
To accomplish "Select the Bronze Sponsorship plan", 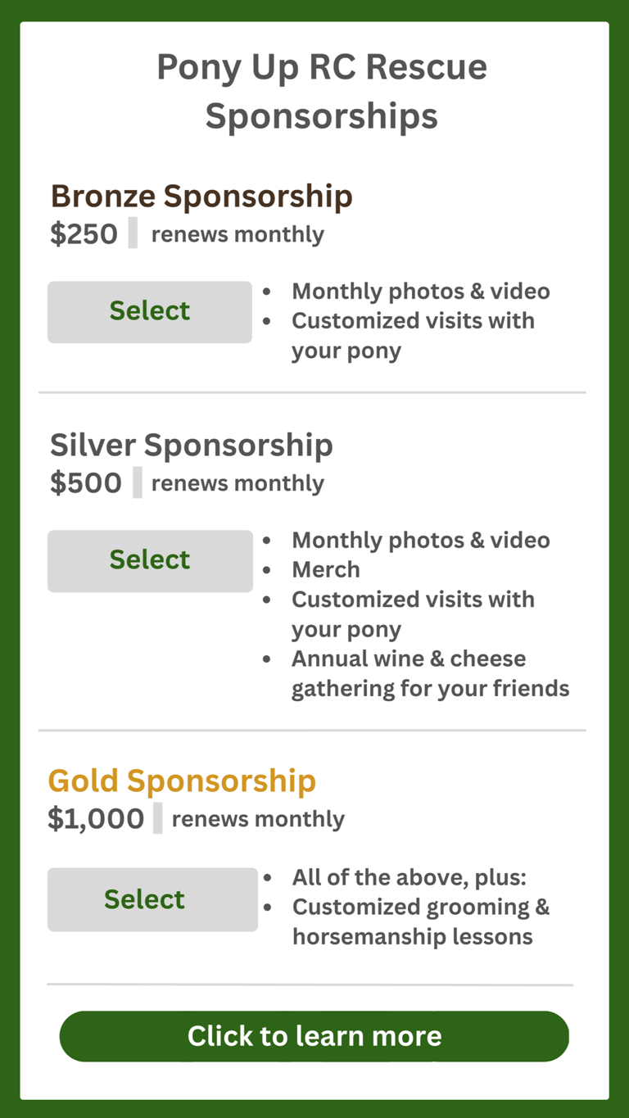I will 150,312.
